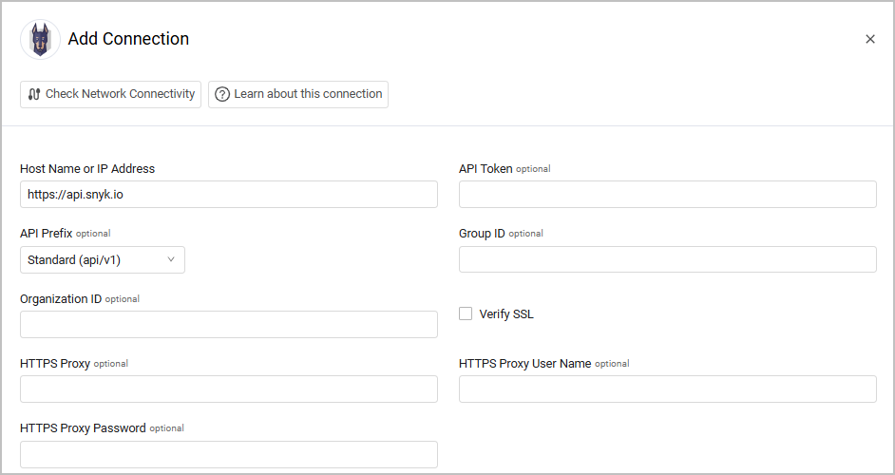895x475 pixels.
Task: Select the HTTPS Proxy Password field
Action: click(228, 454)
